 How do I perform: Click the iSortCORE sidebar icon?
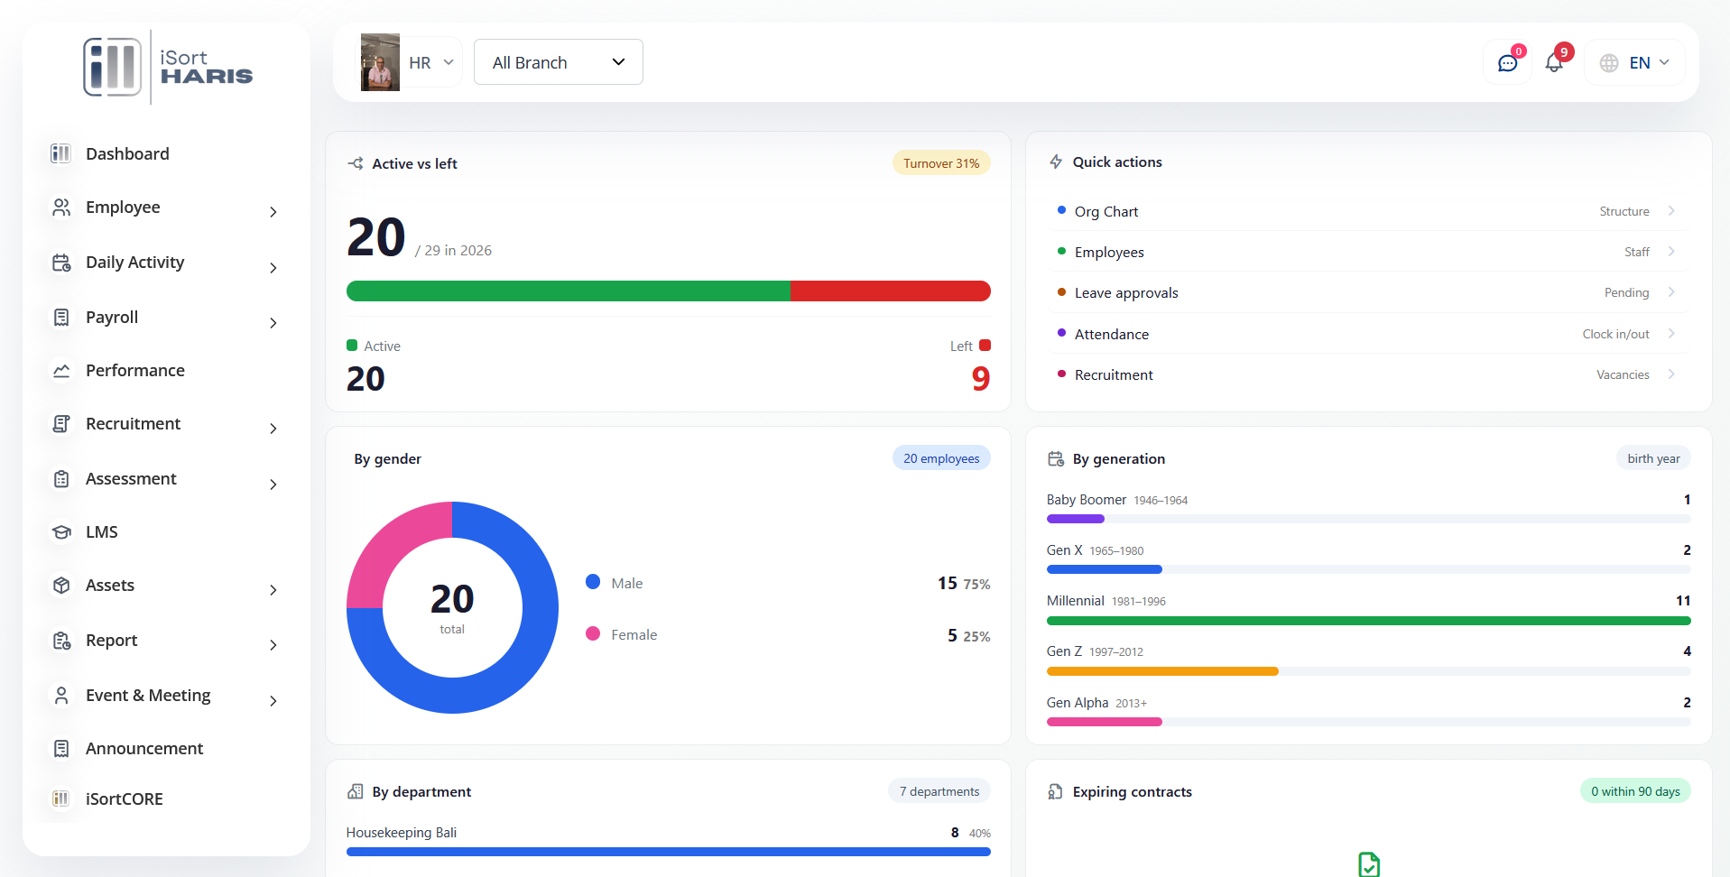coord(60,799)
